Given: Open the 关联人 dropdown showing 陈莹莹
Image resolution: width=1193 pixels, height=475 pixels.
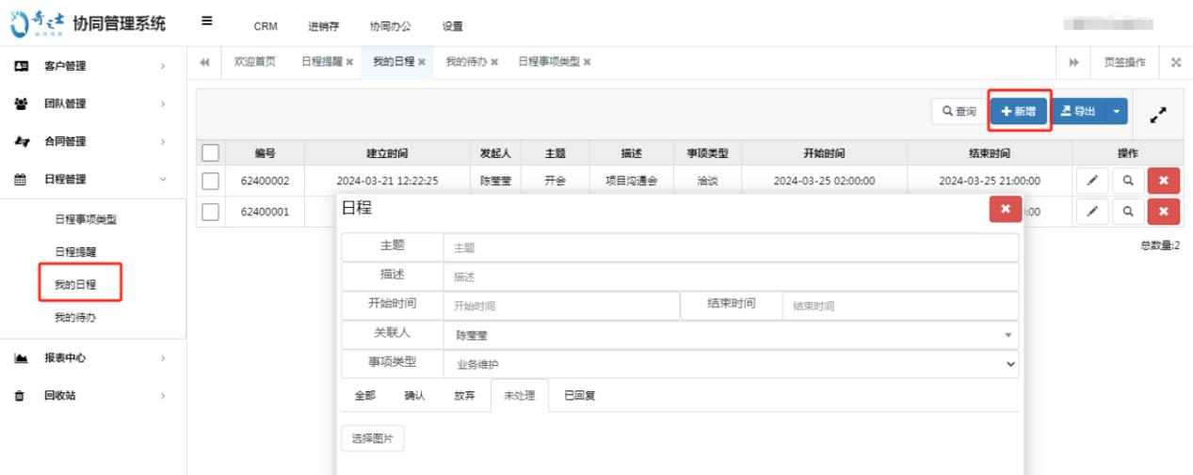Looking at the screenshot, I should (x=730, y=335).
